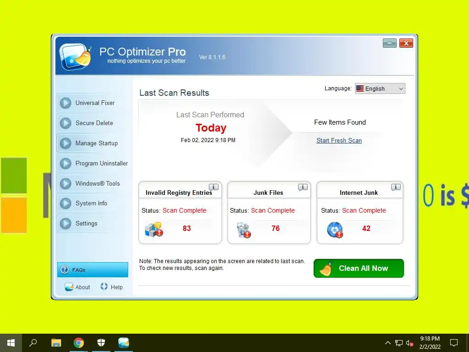Click the Junk Files card heading

coord(268,192)
